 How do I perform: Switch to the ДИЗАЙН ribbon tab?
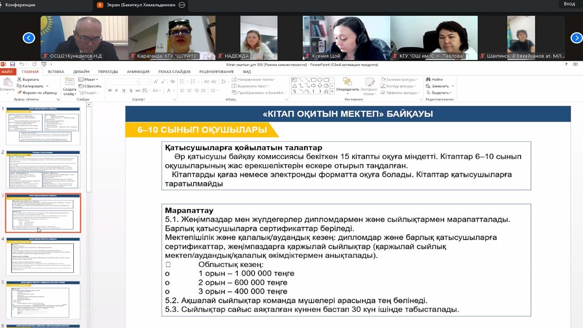[x=81, y=72]
